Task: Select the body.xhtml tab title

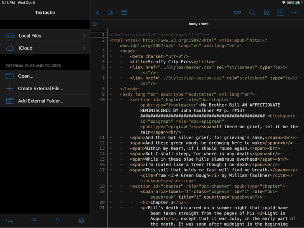Action: click(198, 24)
